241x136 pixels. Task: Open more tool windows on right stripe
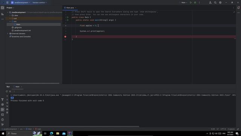pos(238,13)
